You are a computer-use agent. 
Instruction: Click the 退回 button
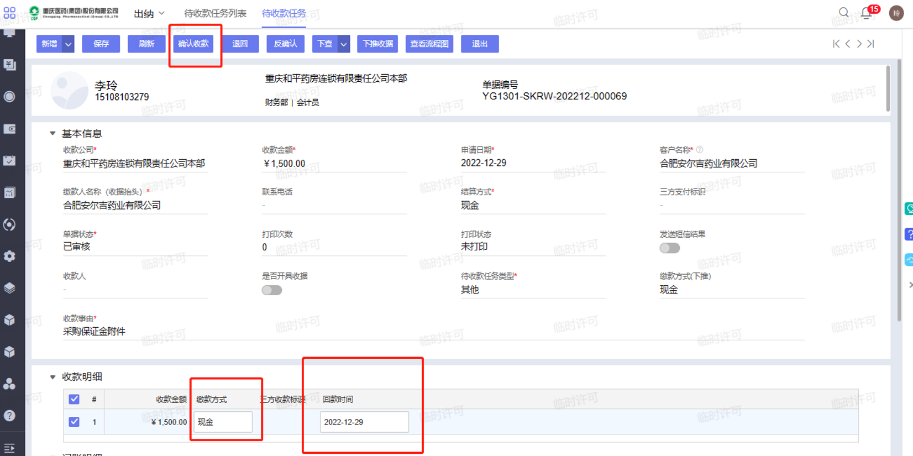point(240,44)
